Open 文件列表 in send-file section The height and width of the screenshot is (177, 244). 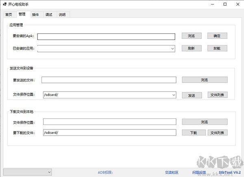[x=217, y=95]
